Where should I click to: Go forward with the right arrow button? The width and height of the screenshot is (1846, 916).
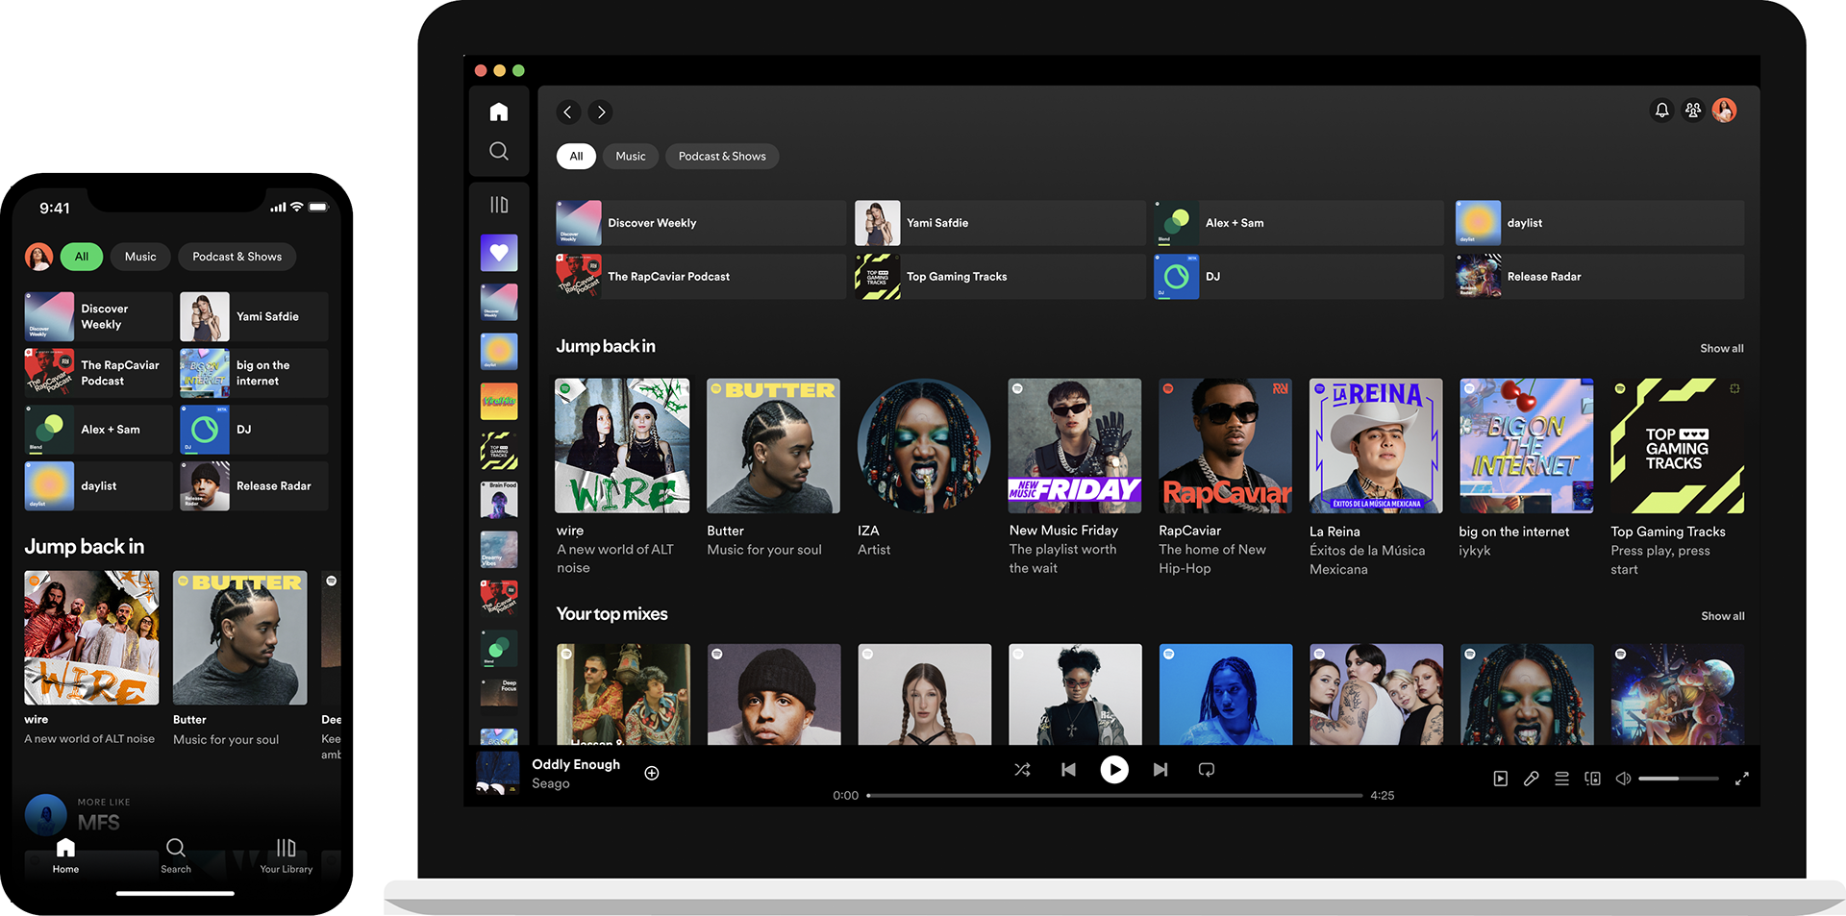click(601, 112)
